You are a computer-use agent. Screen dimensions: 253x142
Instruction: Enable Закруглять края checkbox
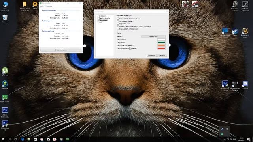[118, 24]
